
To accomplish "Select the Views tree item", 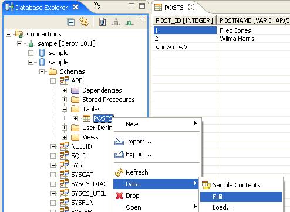I will click(x=90, y=137).
